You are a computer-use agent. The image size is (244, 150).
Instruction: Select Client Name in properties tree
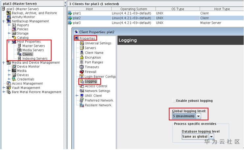click(94, 53)
